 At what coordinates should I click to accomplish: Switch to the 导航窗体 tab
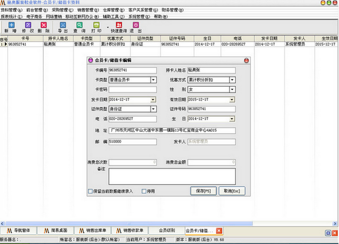pyautogui.click(x=19, y=230)
